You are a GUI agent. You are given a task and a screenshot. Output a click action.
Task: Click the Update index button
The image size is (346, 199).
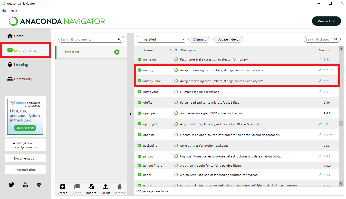[228, 39]
